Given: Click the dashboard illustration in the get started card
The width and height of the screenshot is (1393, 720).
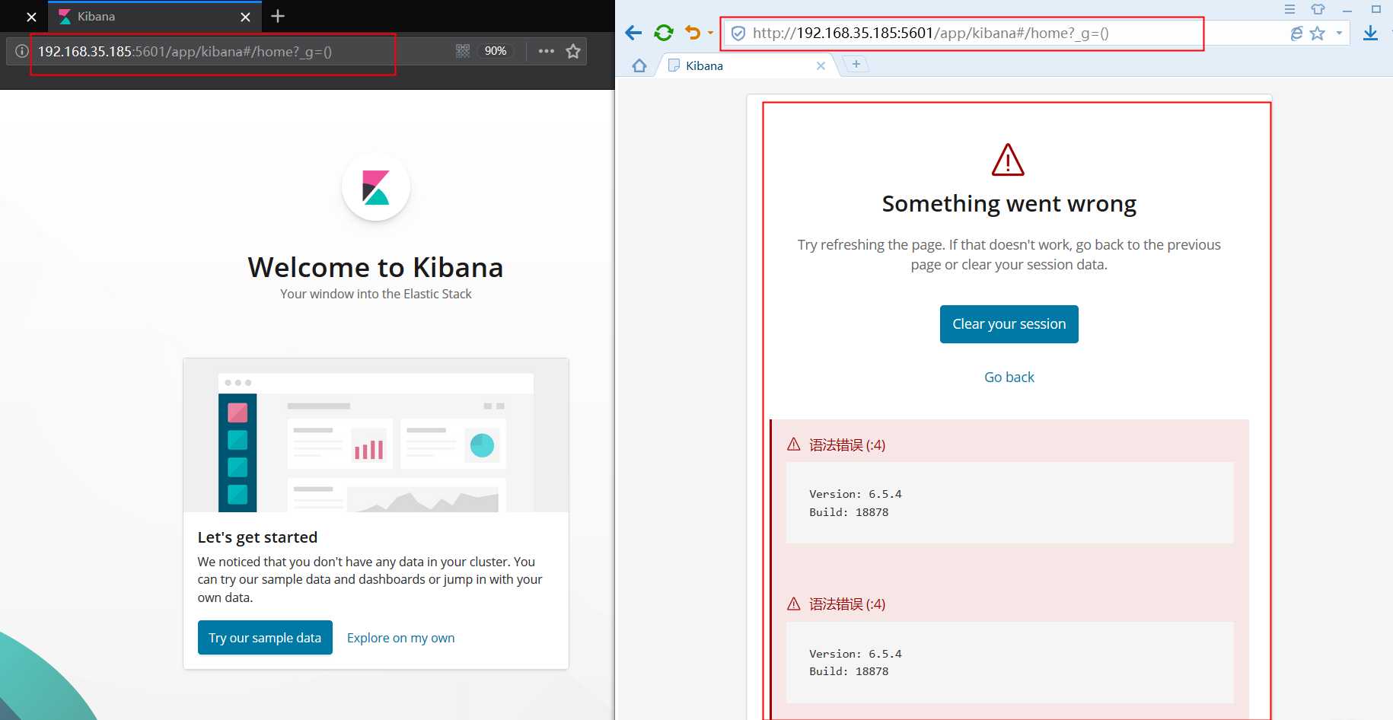Looking at the screenshot, I should (376, 436).
